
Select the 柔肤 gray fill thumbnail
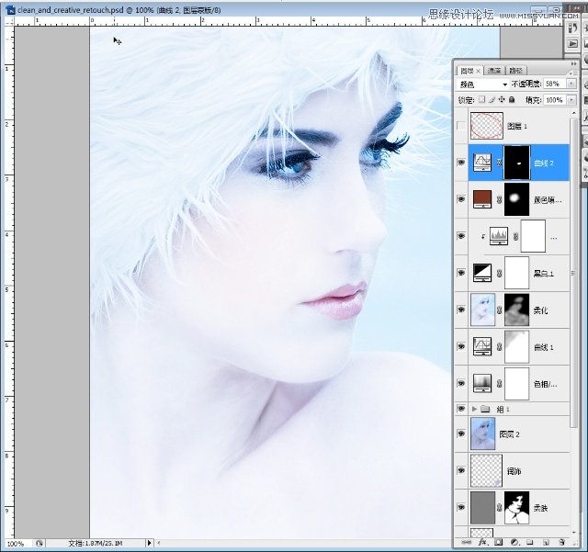click(482, 508)
